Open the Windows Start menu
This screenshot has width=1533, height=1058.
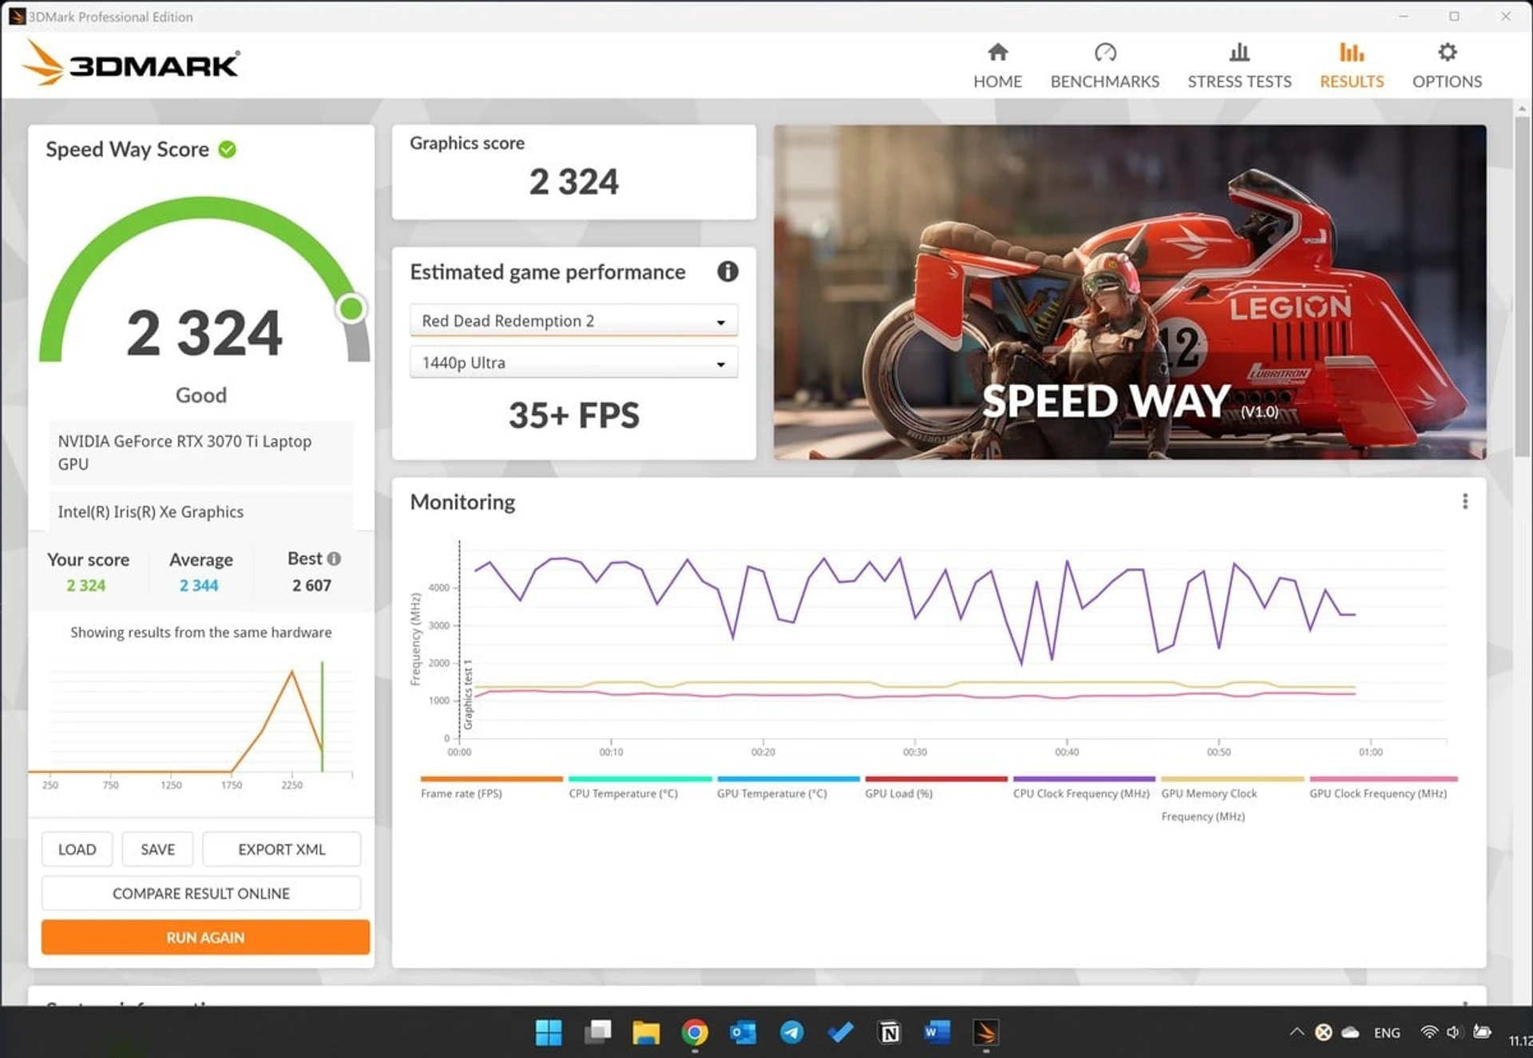[549, 1032]
